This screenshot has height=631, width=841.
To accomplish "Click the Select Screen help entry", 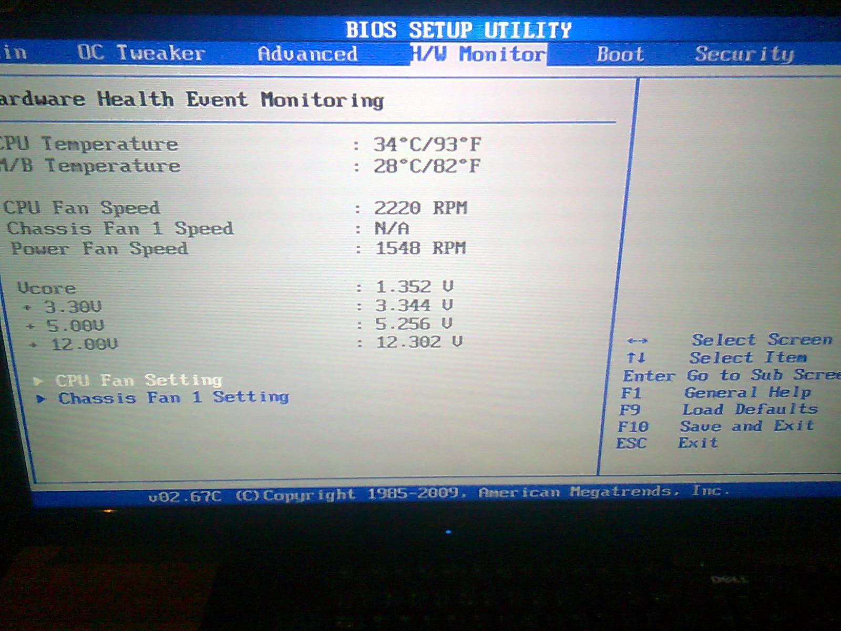I will click(730, 340).
